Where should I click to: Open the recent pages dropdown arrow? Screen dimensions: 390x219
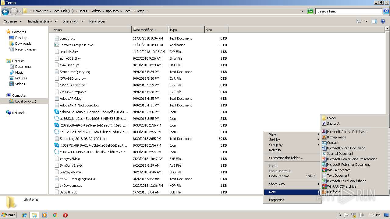click(x=19, y=12)
